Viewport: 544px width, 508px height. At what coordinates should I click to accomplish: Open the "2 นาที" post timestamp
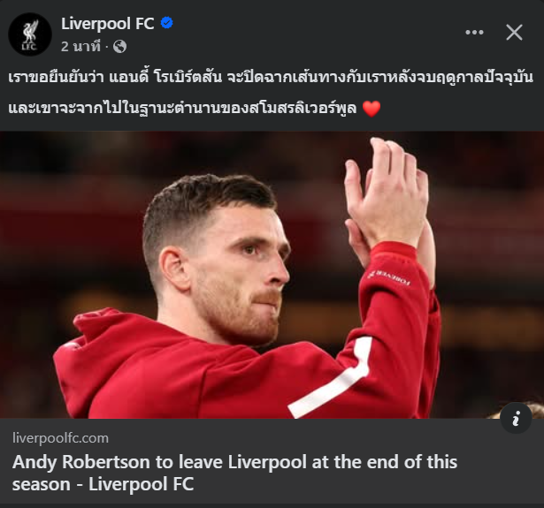coord(80,47)
